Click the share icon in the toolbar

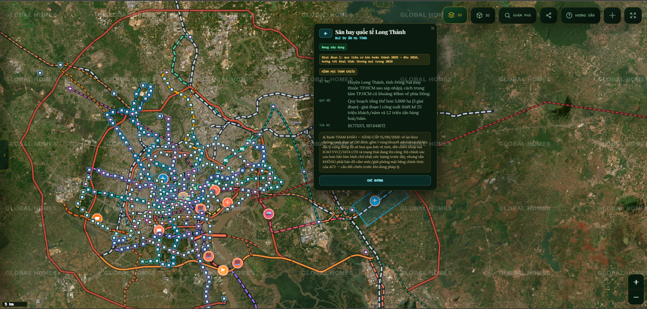(x=548, y=15)
